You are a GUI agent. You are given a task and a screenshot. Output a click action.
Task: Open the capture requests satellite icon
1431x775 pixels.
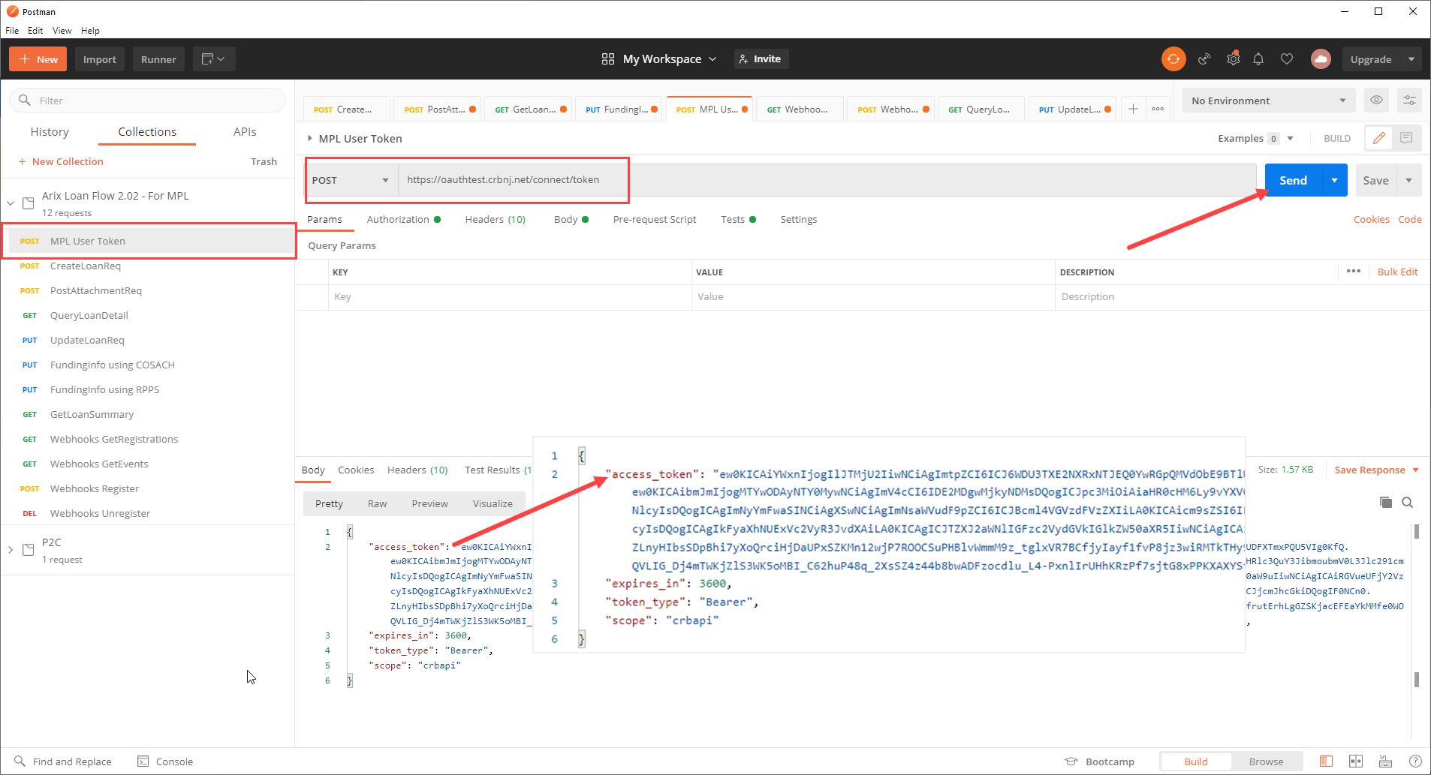tap(1204, 59)
